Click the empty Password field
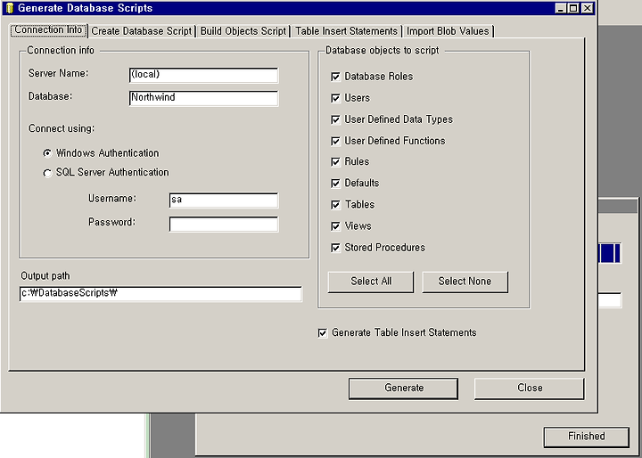The width and height of the screenshot is (642, 458). 224,224
